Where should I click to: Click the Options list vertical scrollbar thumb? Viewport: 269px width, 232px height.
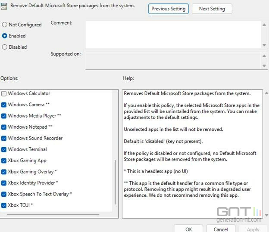pos(115,182)
